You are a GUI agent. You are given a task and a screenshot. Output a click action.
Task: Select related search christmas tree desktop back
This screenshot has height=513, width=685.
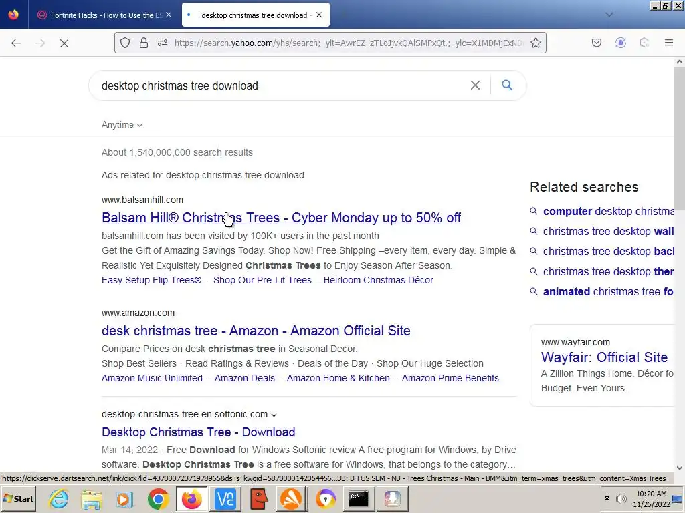[x=608, y=252]
